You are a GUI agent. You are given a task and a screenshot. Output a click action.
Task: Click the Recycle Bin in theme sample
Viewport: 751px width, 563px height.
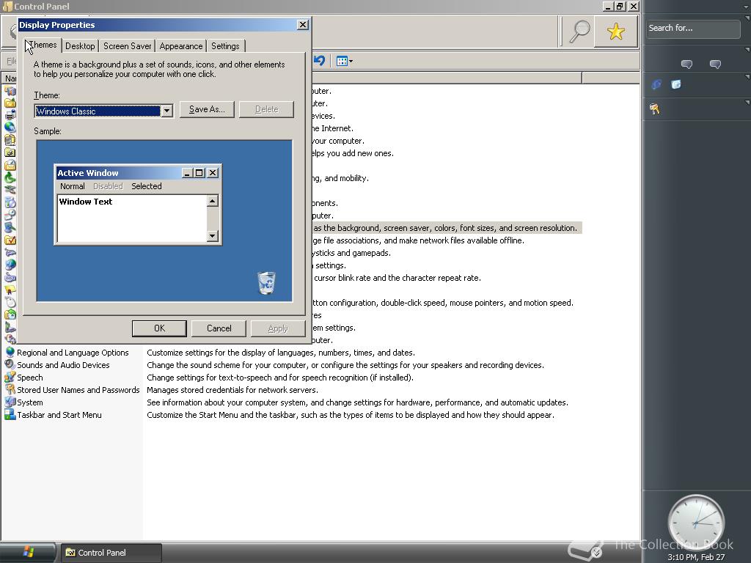point(266,282)
